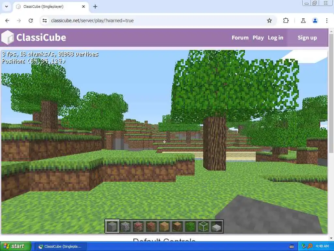Click the scrollbar down arrow
Image resolution: width=334 pixels, height=251 pixels.
coord(331,238)
